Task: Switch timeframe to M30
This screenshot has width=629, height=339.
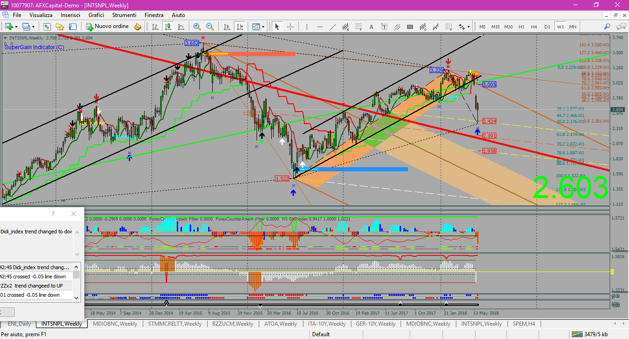Action: (508, 27)
